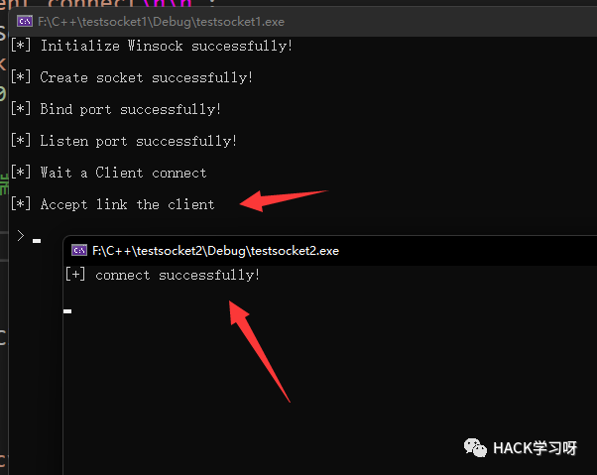
Task: Click the red arrow pointing at Accept link
Action: coord(283,198)
